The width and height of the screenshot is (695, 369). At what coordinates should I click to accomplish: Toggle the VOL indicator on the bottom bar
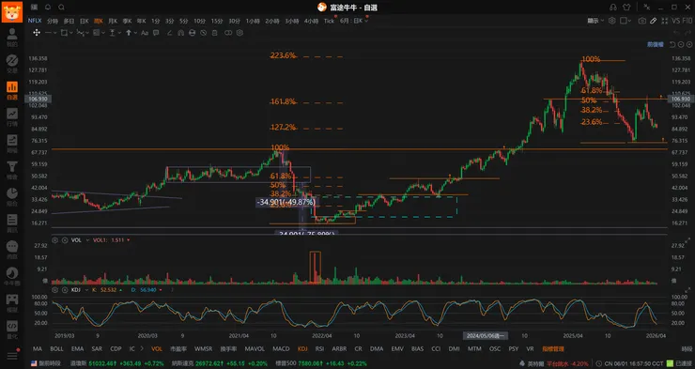(x=157, y=348)
